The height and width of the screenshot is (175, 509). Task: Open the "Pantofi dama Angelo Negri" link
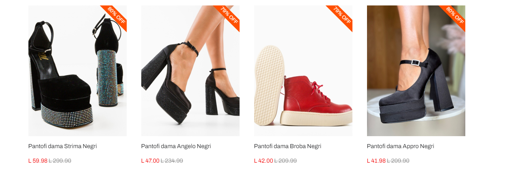(176, 146)
